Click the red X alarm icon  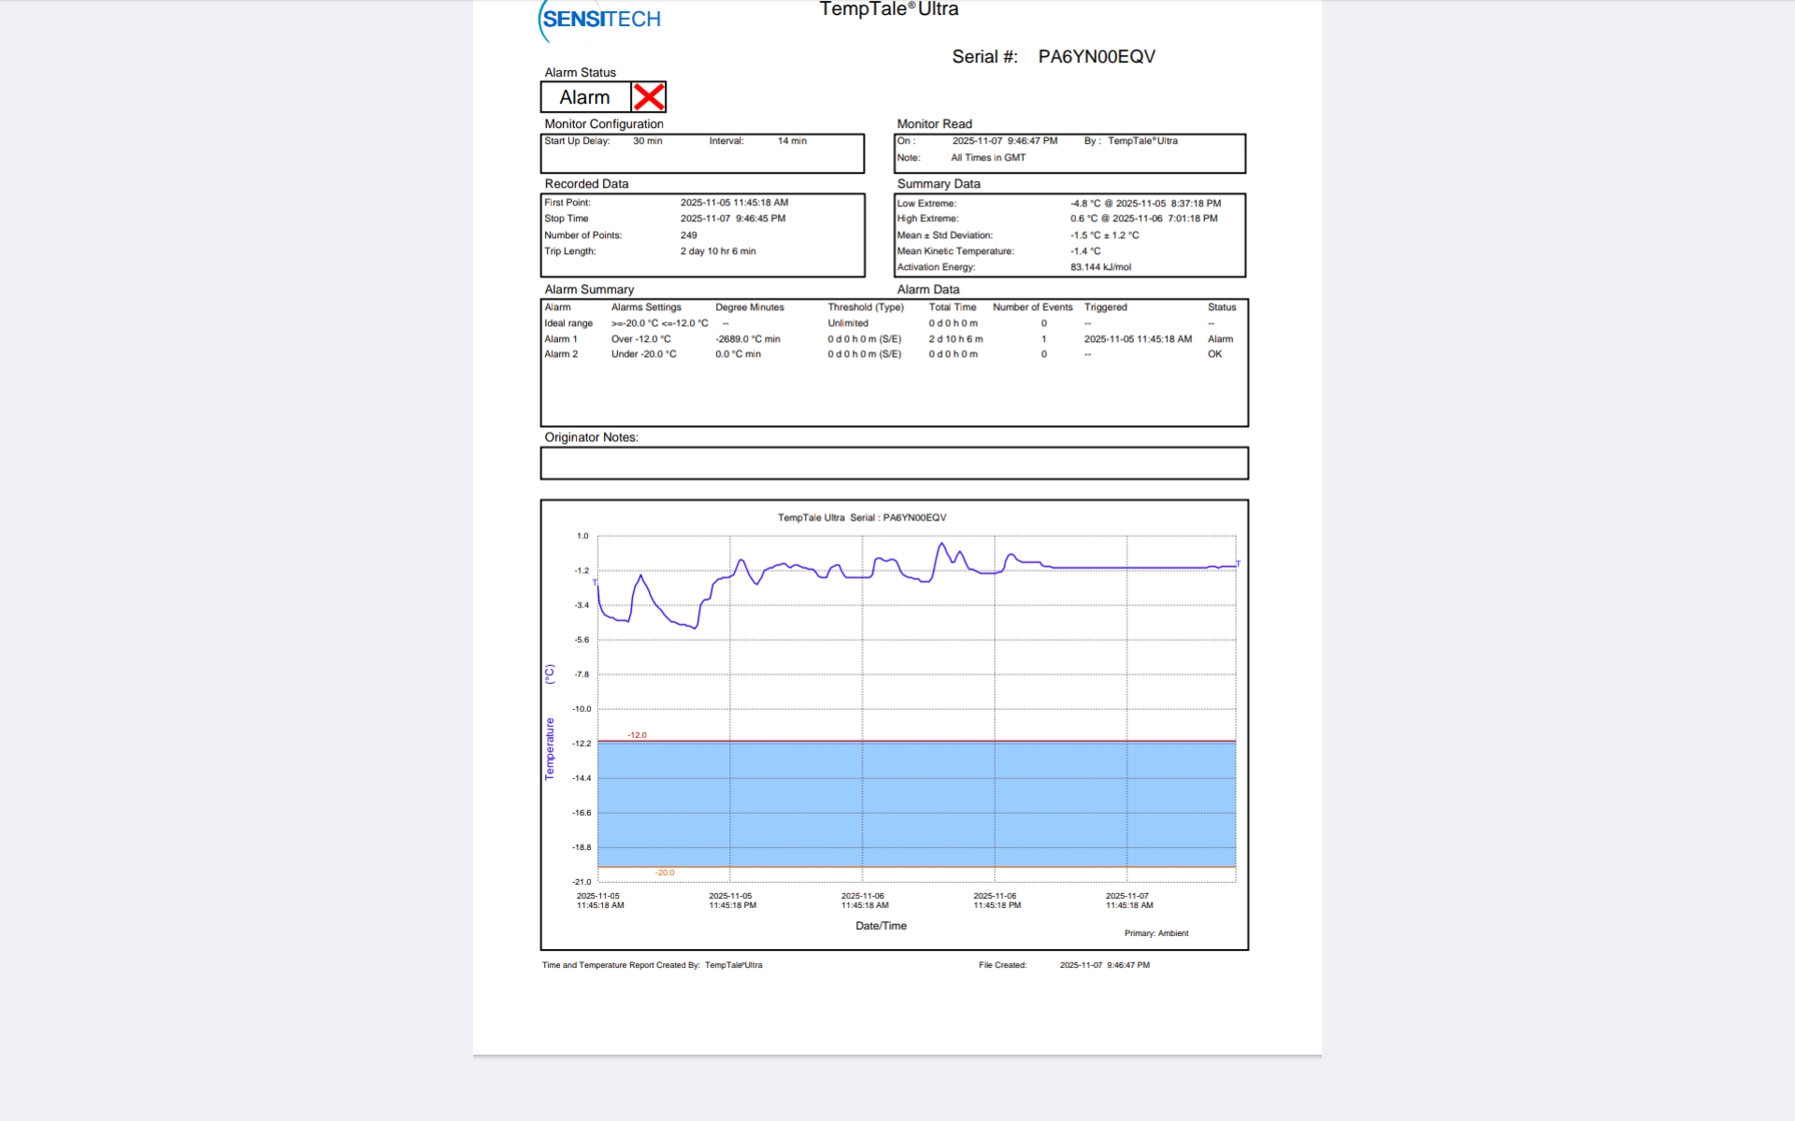pyautogui.click(x=648, y=97)
